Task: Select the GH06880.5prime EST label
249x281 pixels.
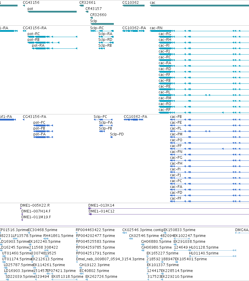Action: point(156,242)
